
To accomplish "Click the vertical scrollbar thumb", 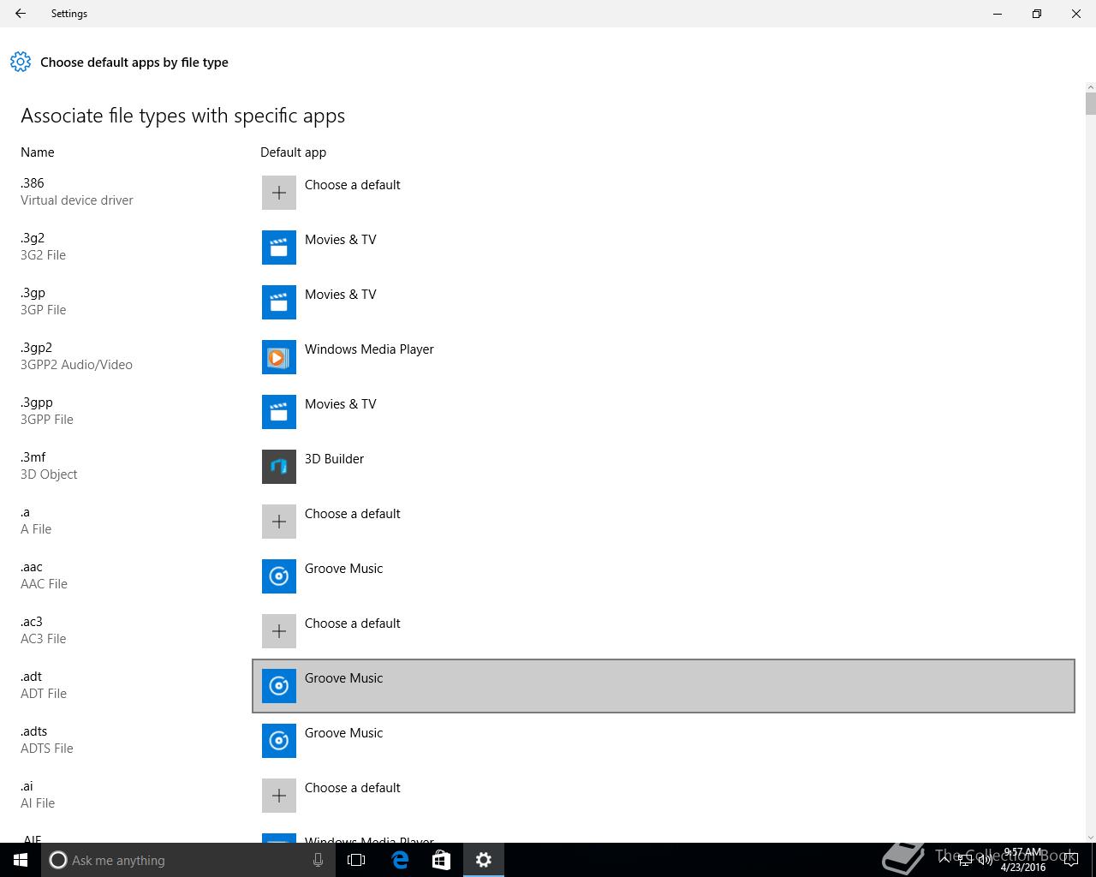I will point(1090,103).
